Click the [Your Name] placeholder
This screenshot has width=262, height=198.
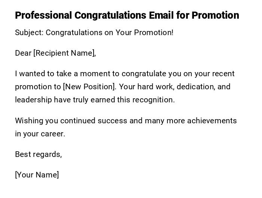[x=37, y=175]
